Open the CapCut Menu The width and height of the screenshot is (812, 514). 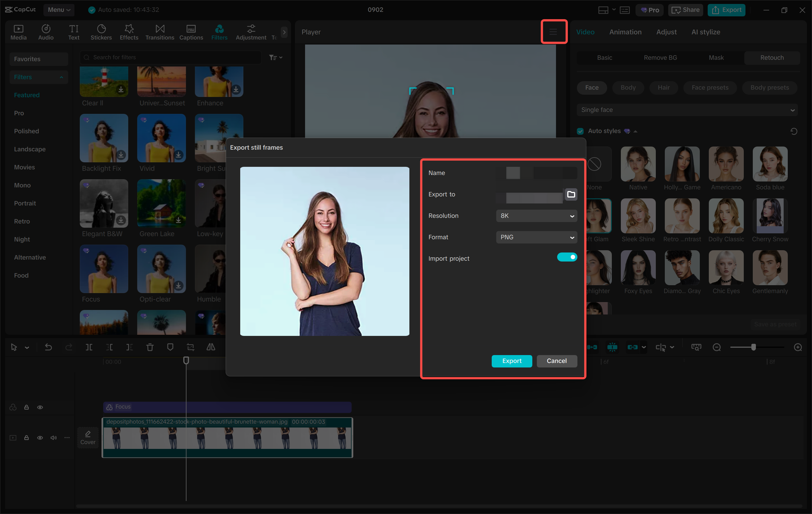click(x=59, y=10)
